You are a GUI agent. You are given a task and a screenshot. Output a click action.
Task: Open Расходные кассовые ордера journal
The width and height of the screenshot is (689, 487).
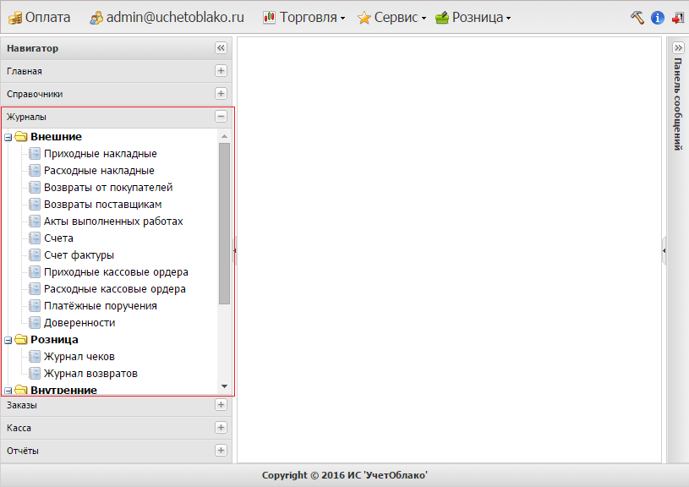(115, 289)
